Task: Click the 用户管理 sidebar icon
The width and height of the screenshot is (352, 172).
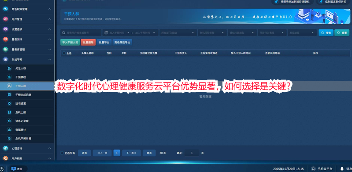Action: click(x=6, y=19)
